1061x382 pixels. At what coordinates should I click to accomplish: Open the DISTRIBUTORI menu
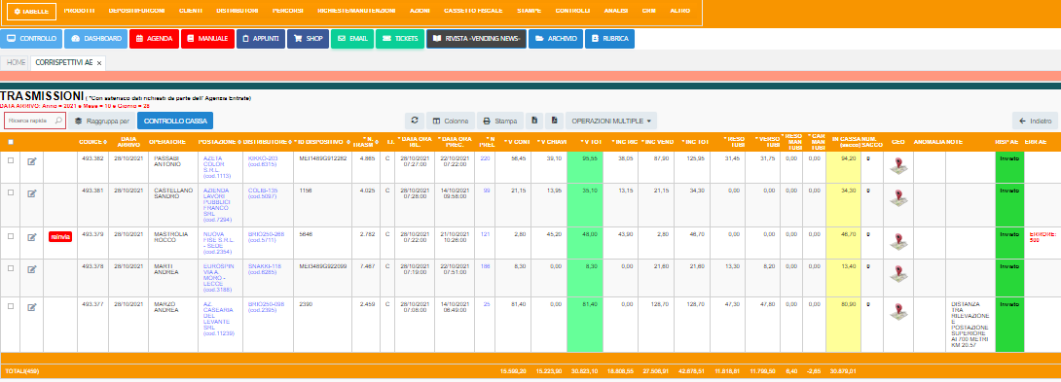click(237, 12)
